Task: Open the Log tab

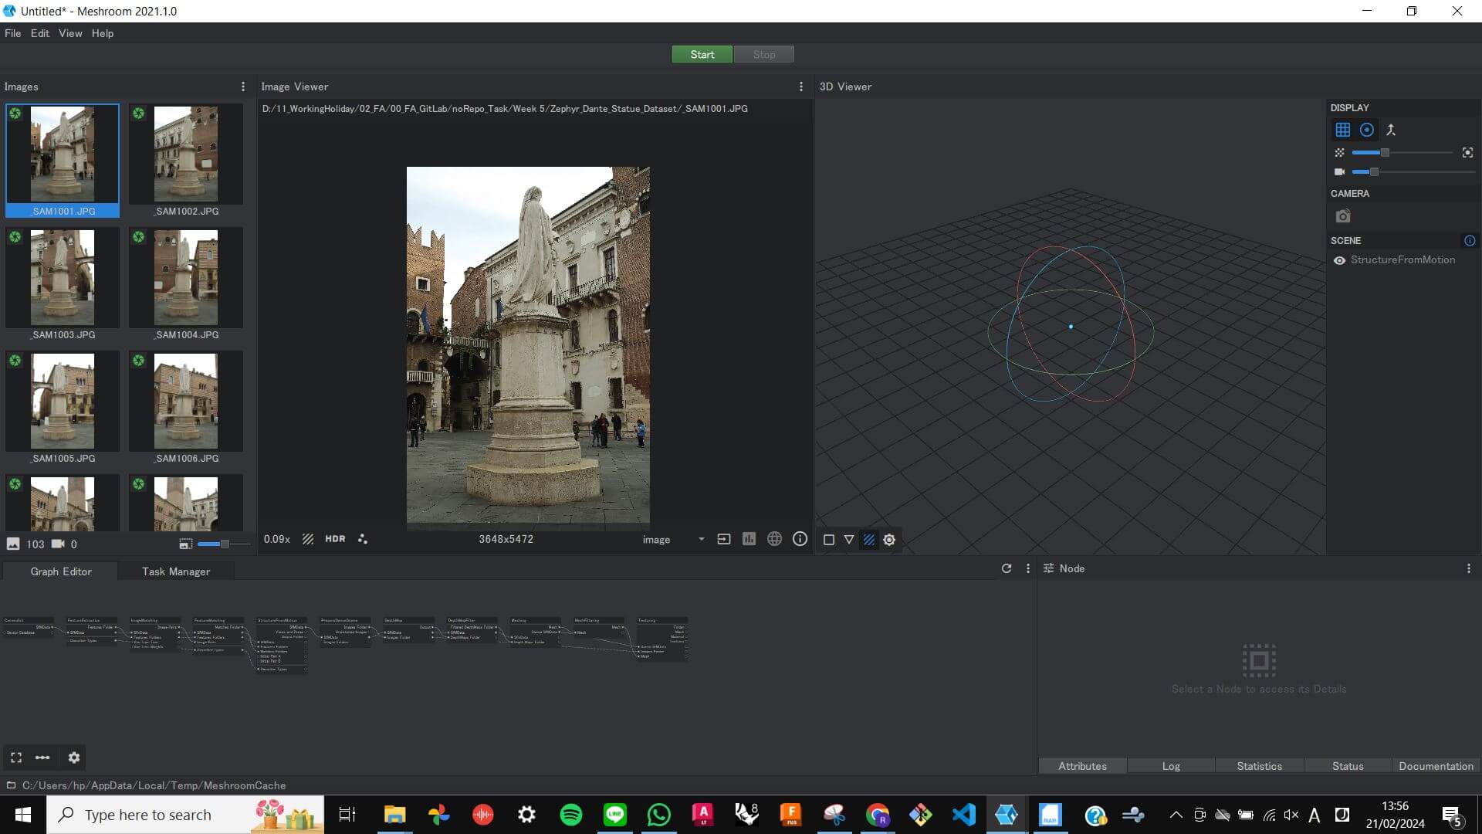Action: click(x=1171, y=766)
